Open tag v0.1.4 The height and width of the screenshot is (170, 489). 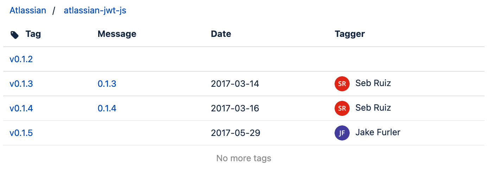pyautogui.click(x=21, y=108)
